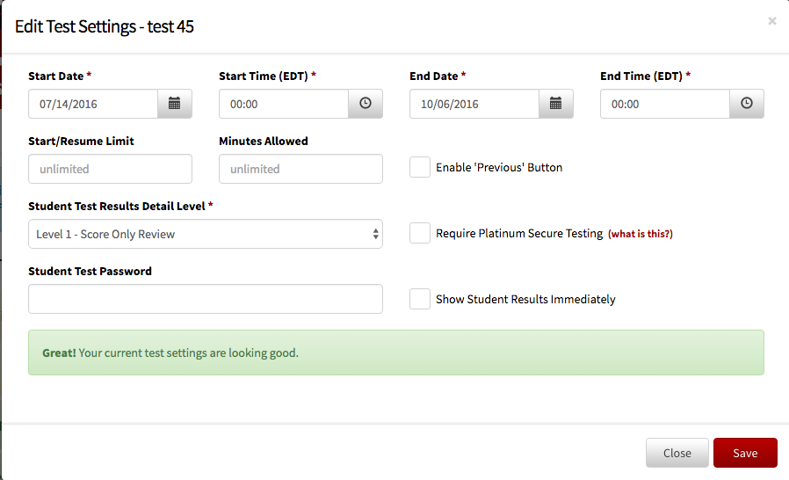Focus the Start Time input field
Image resolution: width=789 pixels, height=480 pixels.
pos(284,104)
